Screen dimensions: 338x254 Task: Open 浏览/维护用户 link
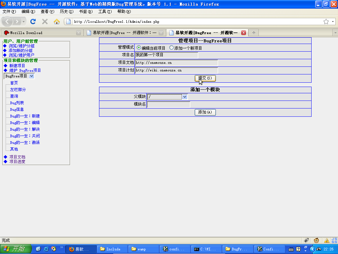click(x=21, y=55)
